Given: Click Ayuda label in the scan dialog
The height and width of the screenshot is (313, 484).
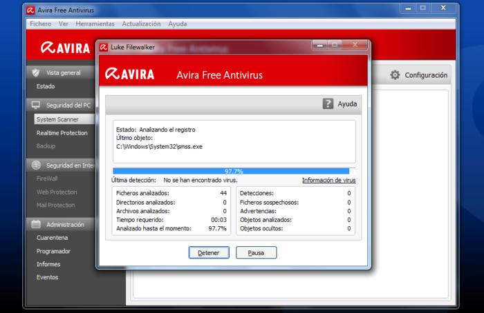Looking at the screenshot, I should 347,104.
